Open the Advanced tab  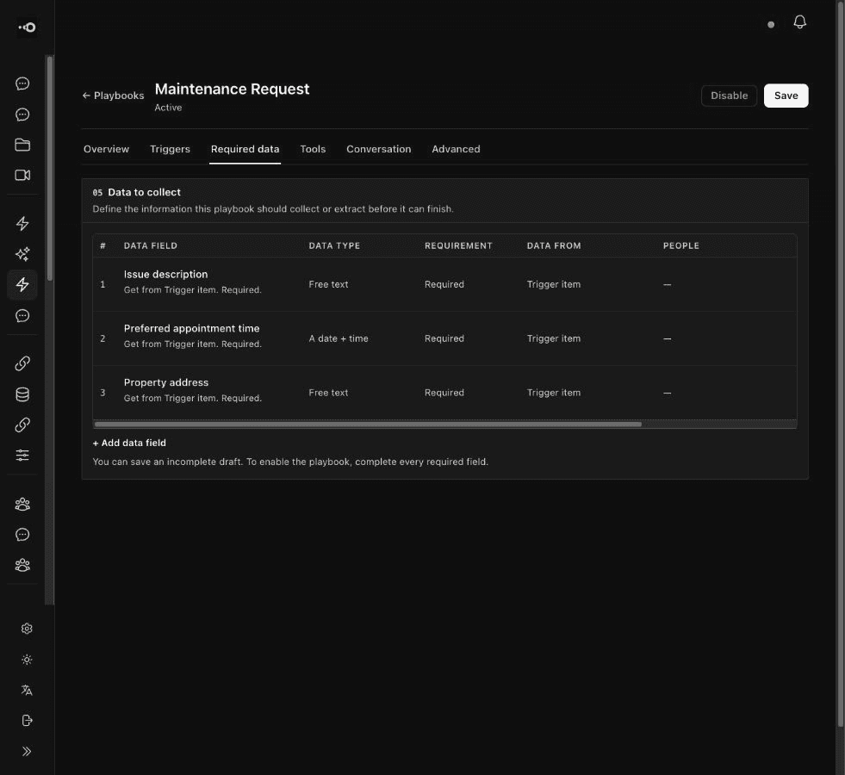456,149
